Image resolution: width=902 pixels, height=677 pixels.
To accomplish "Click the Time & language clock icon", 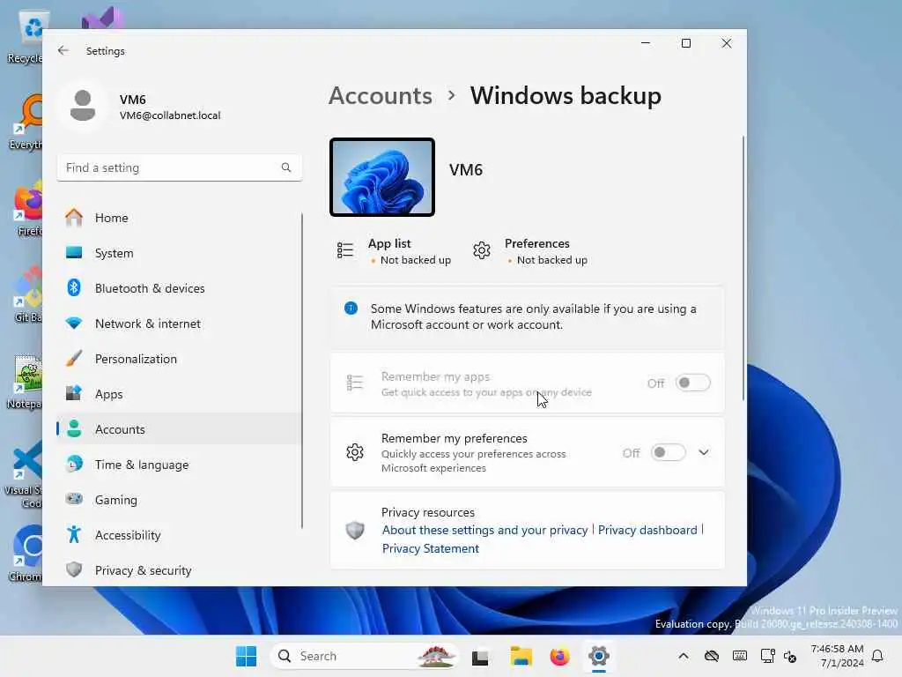I will point(74,464).
